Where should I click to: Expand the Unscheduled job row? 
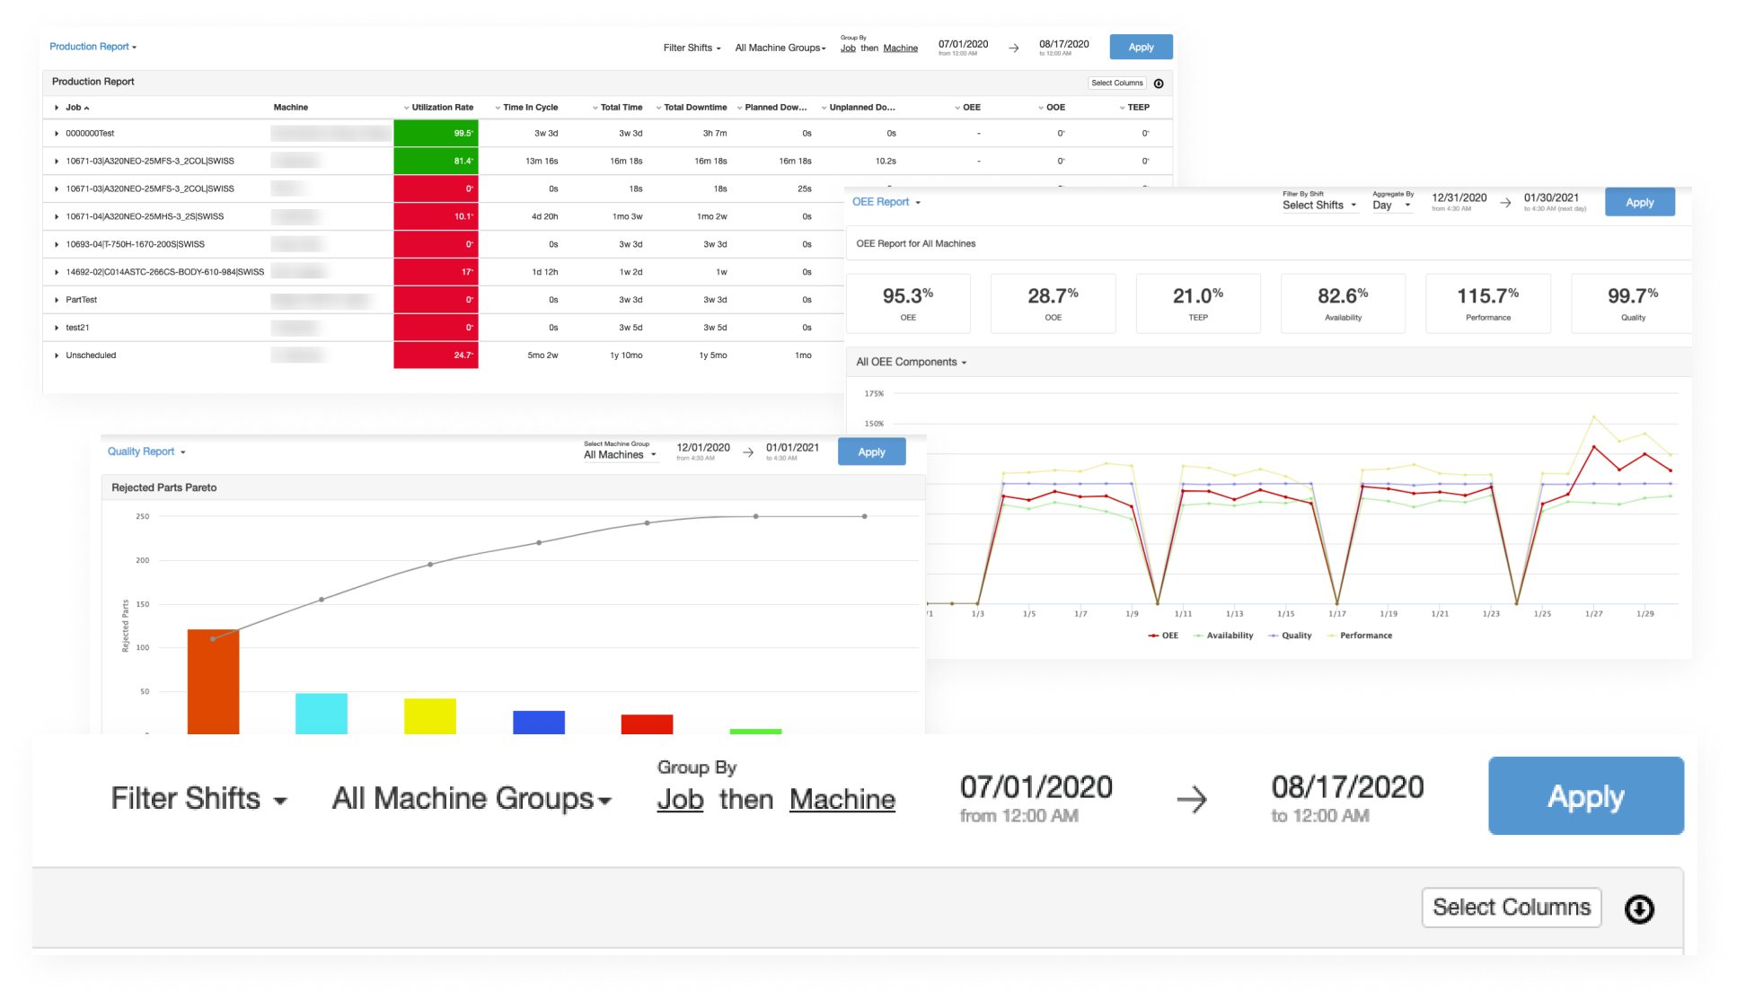pos(57,355)
